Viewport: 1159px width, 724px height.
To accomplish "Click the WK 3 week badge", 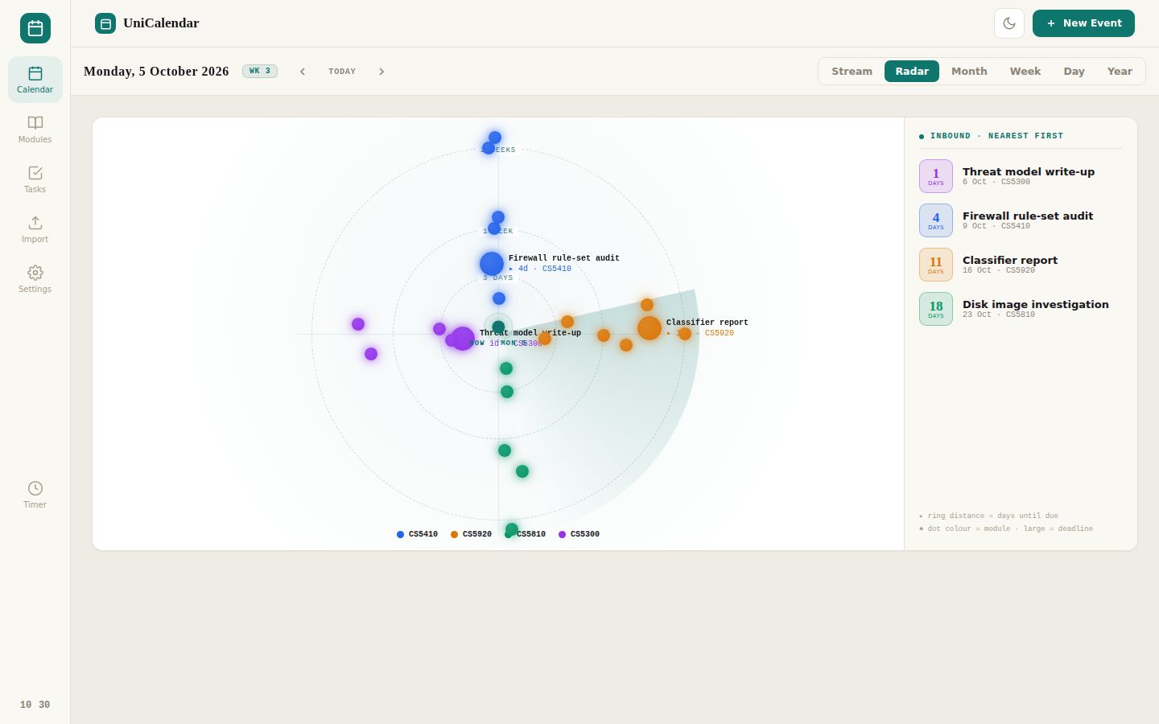I will [x=260, y=72].
